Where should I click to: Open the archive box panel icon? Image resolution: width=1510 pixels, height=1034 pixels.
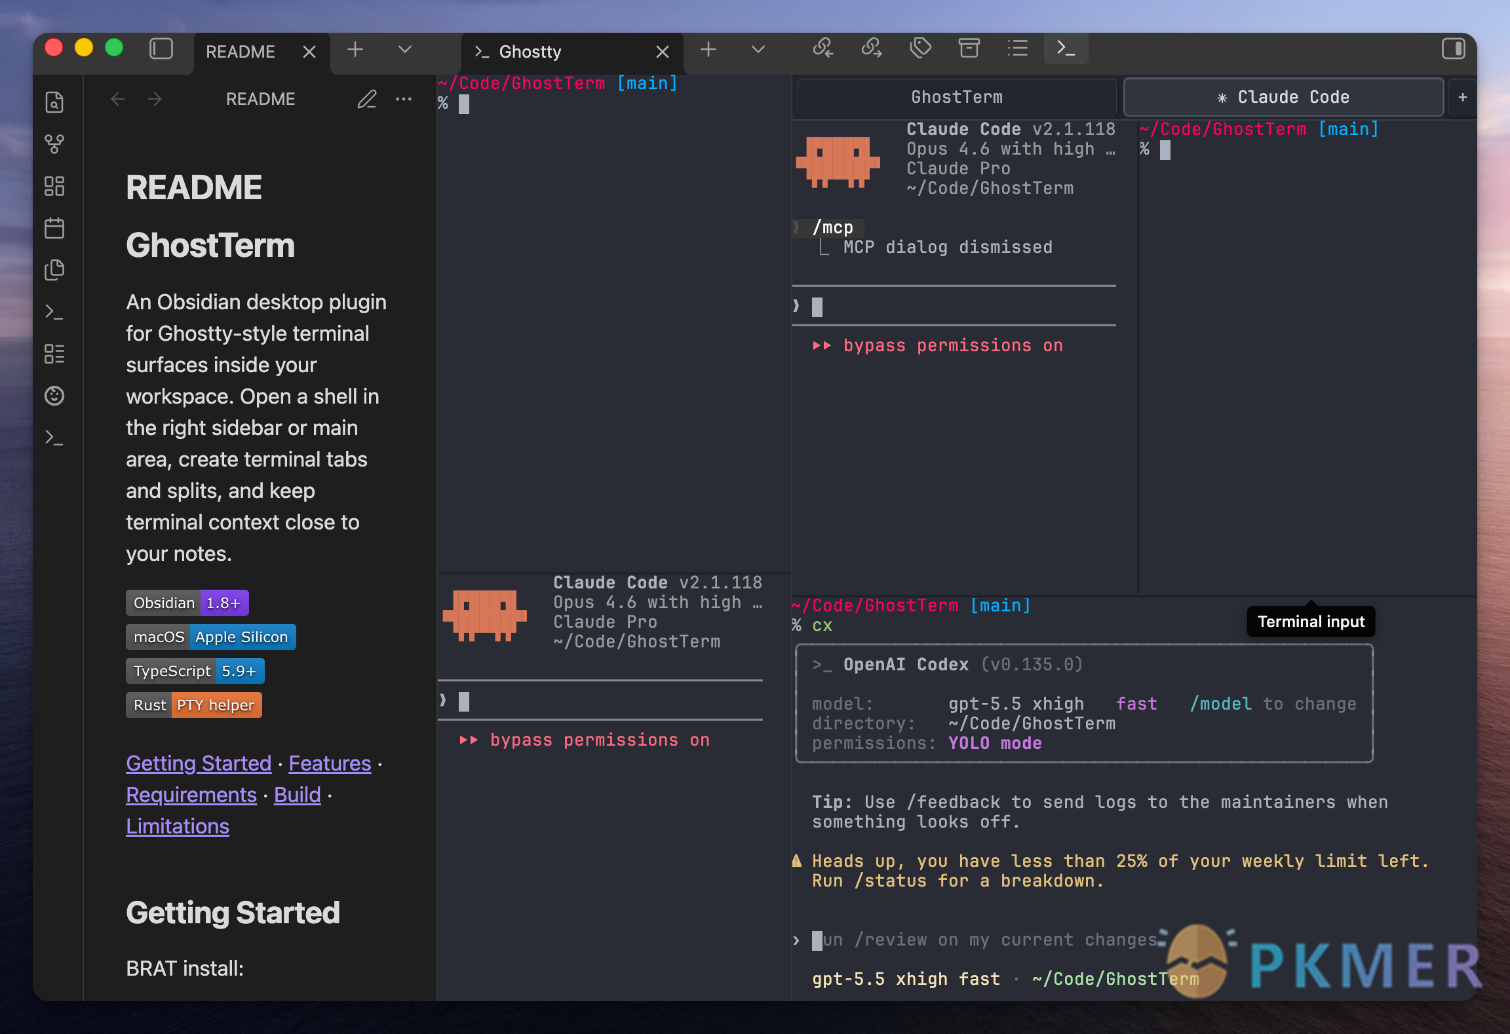click(x=969, y=48)
